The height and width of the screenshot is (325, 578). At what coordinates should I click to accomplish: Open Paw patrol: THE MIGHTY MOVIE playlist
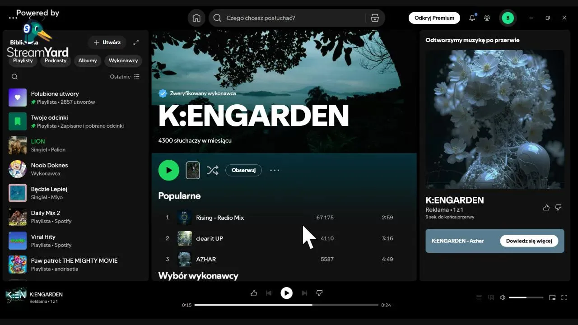pyautogui.click(x=75, y=265)
